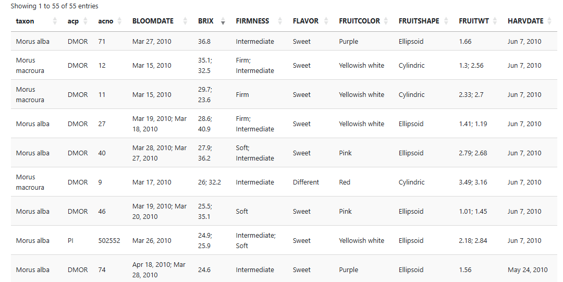563x282 pixels.
Task: Click May 24, 2010 harvest date cell
Action: pyautogui.click(x=528, y=270)
